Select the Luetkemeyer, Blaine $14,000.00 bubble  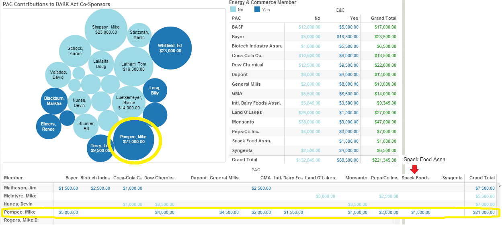tap(129, 103)
